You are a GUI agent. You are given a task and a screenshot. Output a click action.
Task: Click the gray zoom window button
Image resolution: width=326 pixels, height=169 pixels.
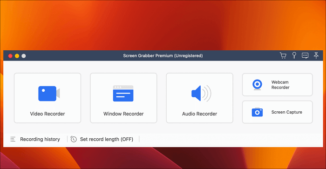[x=24, y=56]
